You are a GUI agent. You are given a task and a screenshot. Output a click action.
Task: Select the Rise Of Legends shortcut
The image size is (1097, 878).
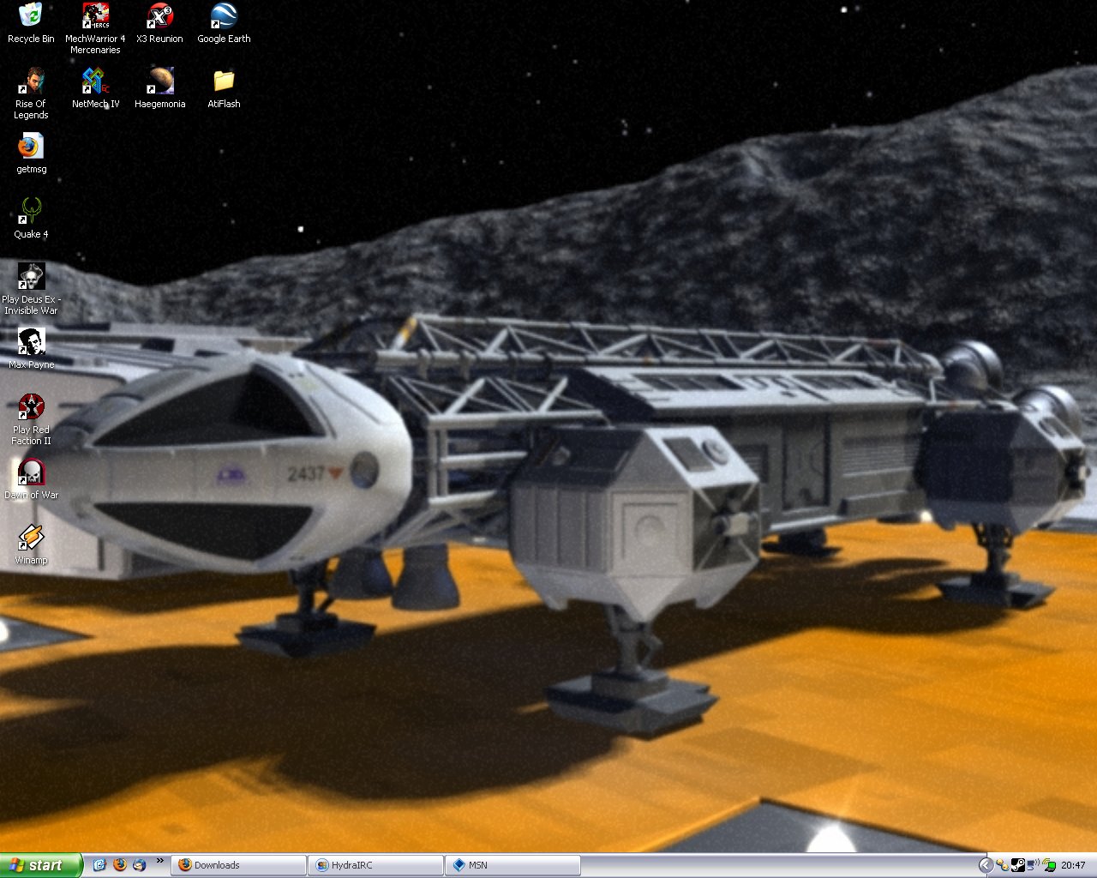[x=31, y=93]
